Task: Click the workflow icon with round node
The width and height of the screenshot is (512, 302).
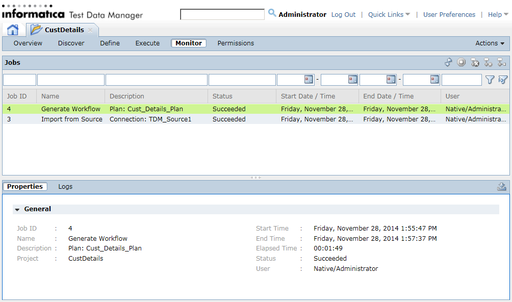Action: click(x=488, y=62)
